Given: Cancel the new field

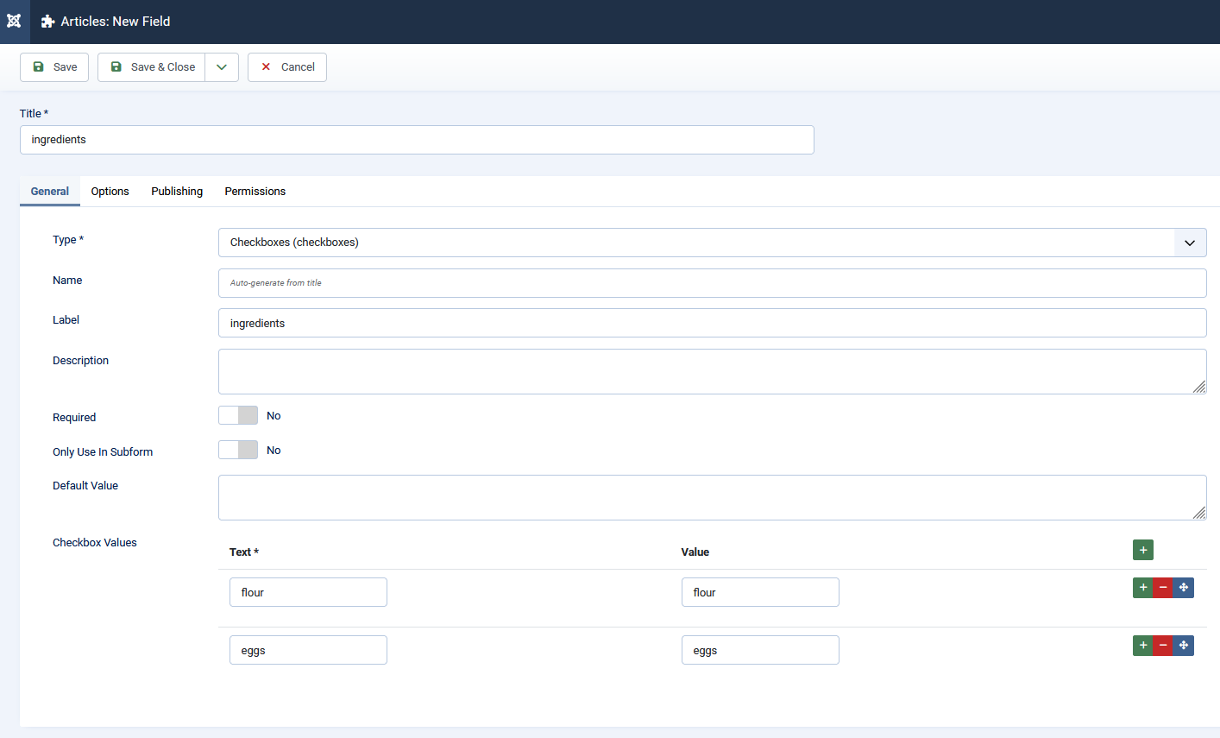Looking at the screenshot, I should 287,67.
